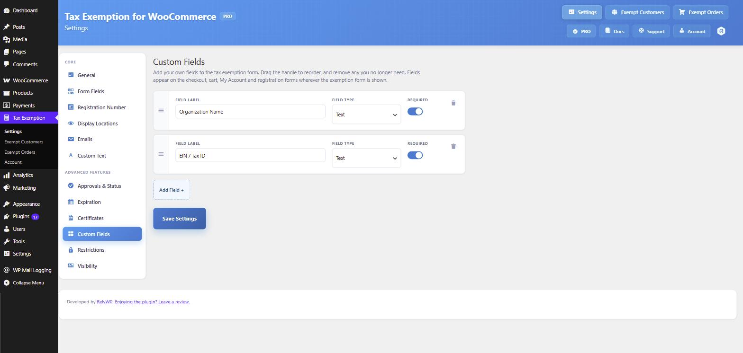This screenshot has height=353, width=743.
Task: Click the Posts pin icon
Action: tap(6, 27)
